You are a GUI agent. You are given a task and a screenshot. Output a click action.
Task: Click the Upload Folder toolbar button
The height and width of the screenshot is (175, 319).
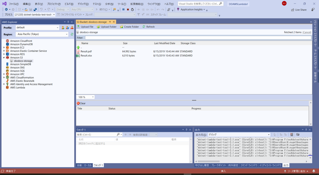pyautogui.click(x=107, y=27)
